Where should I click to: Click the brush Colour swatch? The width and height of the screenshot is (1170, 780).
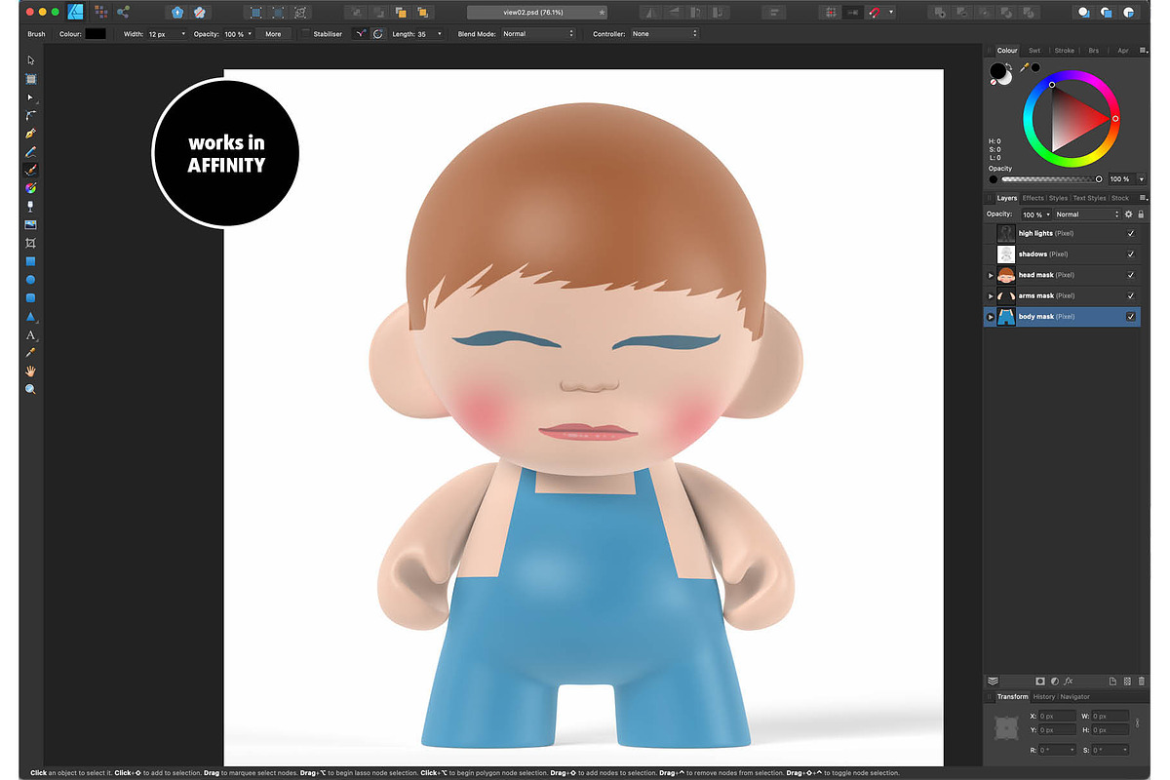tap(96, 34)
